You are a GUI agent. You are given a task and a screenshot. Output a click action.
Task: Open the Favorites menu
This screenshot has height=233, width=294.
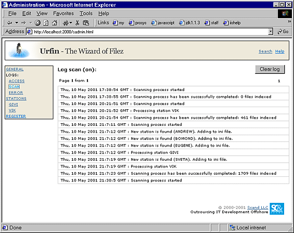click(63, 14)
